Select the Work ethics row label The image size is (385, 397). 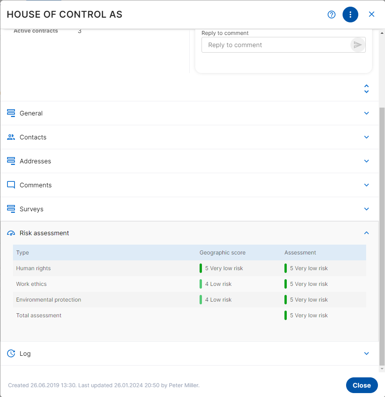click(31, 284)
